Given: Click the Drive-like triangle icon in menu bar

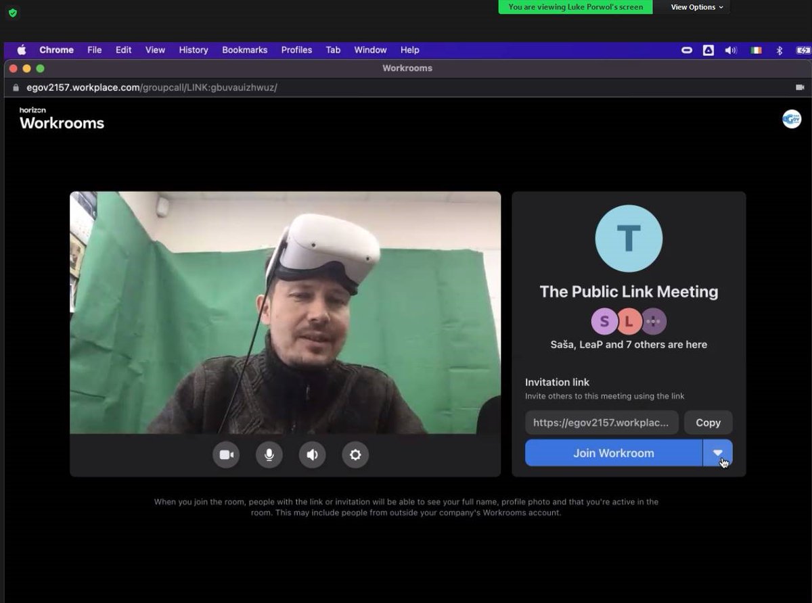Looking at the screenshot, I should point(708,50).
